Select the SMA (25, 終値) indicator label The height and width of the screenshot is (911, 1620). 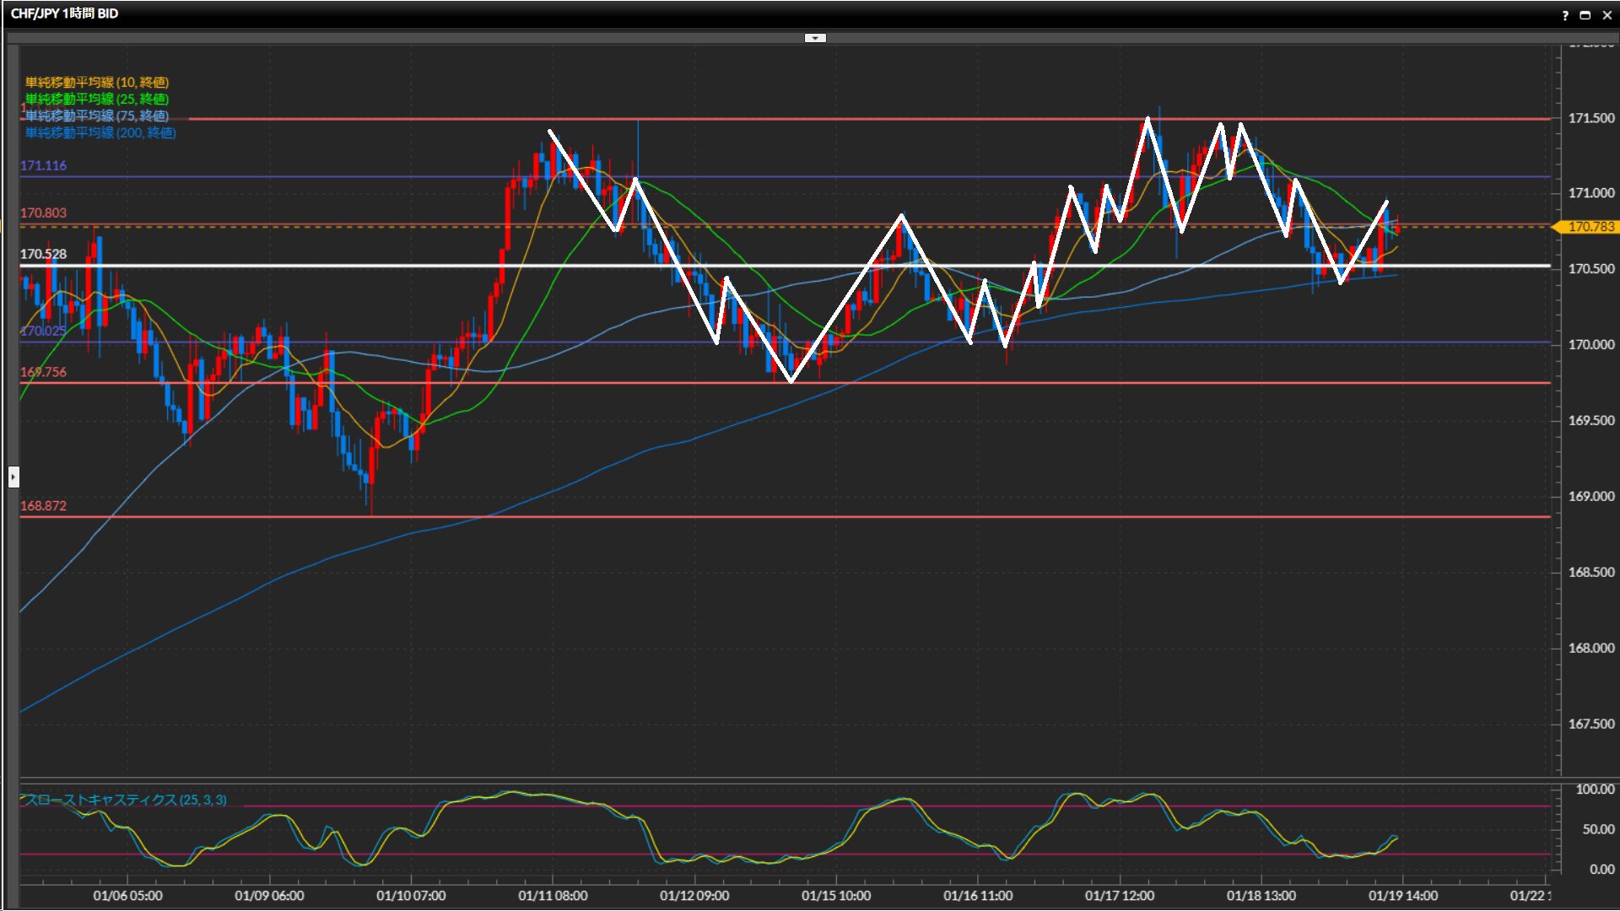tap(97, 99)
